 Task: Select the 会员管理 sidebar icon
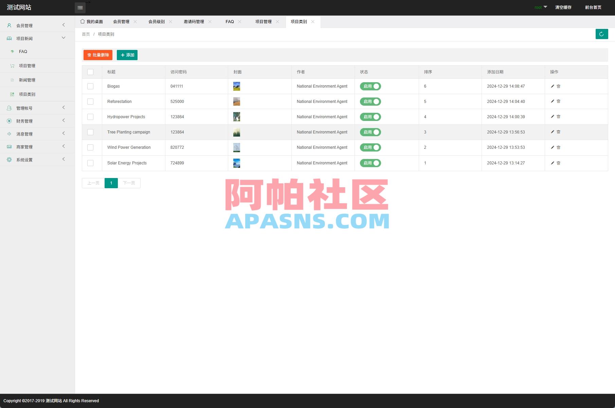point(9,25)
